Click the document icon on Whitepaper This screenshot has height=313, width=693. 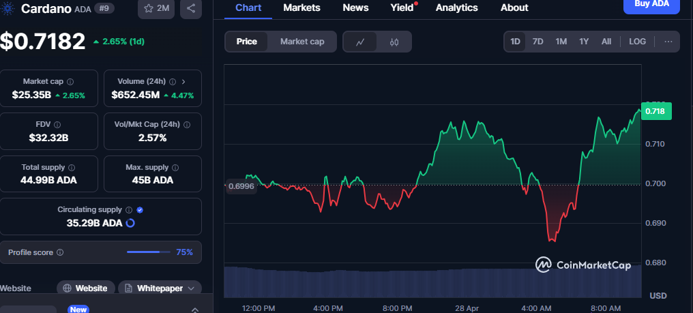(x=129, y=288)
